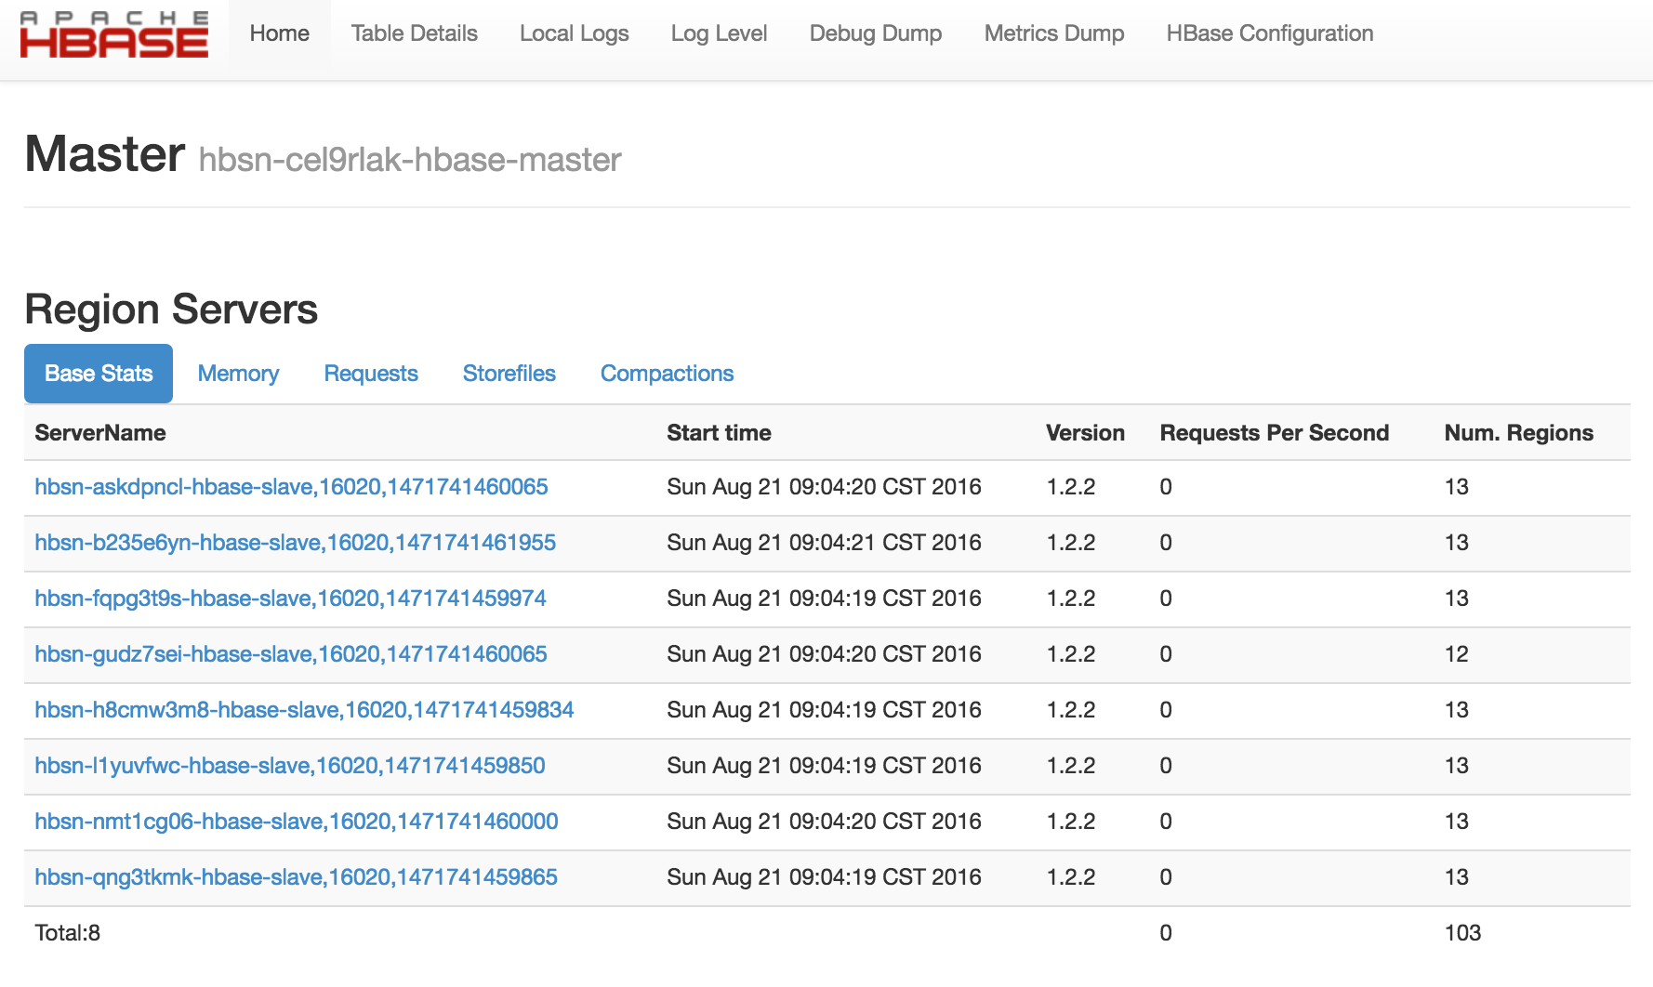Open region server hbsn-b235e6yn-hbase-slave link
1653x987 pixels.
point(295,543)
